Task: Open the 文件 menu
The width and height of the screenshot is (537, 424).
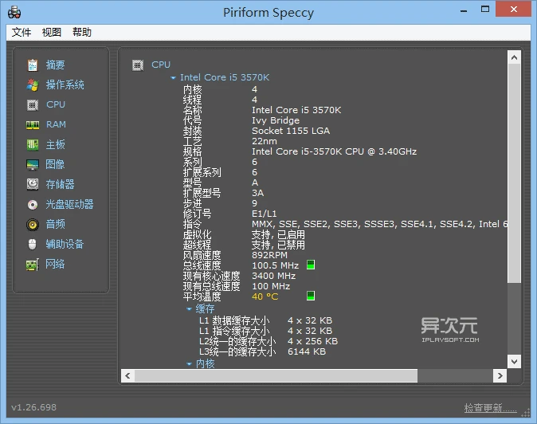Action: [22, 32]
